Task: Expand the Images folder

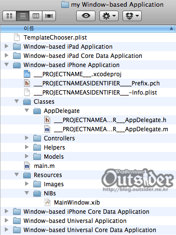Action: tap(27, 184)
